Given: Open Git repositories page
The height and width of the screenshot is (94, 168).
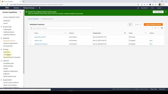Looking at the screenshot, I should (8, 46).
